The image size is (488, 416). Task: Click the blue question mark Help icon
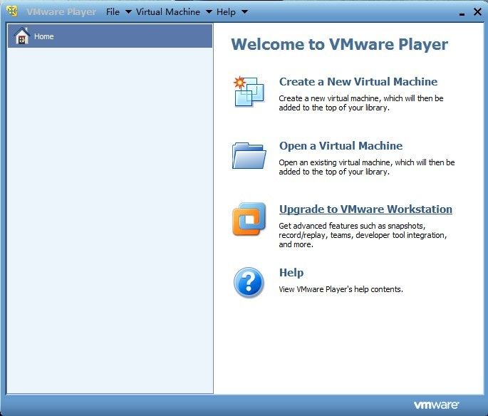[x=249, y=282]
